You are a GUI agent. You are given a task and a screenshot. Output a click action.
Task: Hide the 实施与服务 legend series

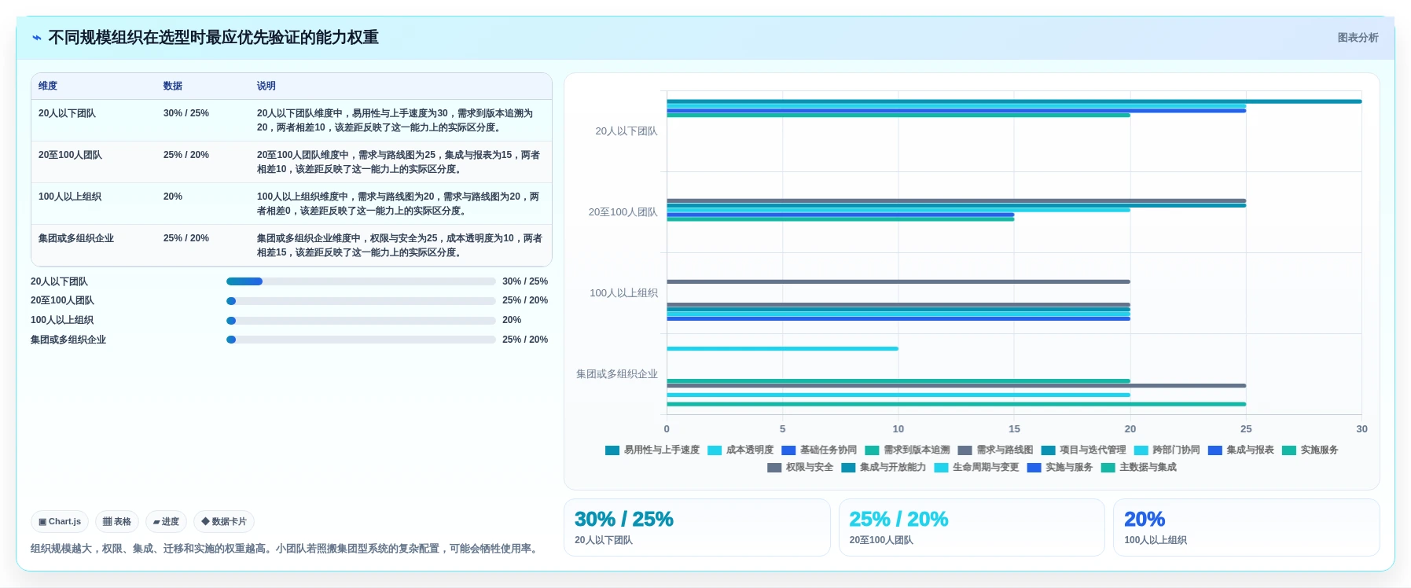pos(1060,467)
